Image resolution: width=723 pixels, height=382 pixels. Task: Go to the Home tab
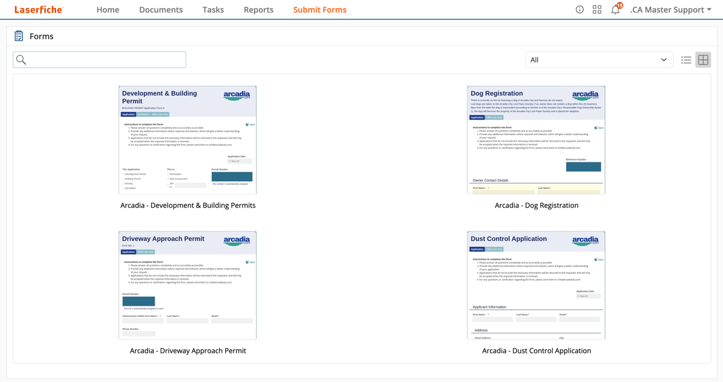[x=108, y=10]
